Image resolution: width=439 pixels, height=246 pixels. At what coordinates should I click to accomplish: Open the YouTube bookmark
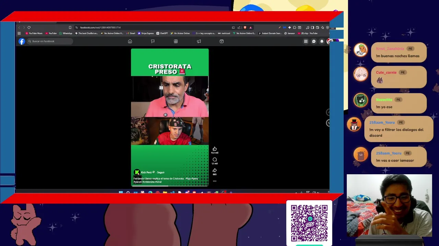point(51,33)
